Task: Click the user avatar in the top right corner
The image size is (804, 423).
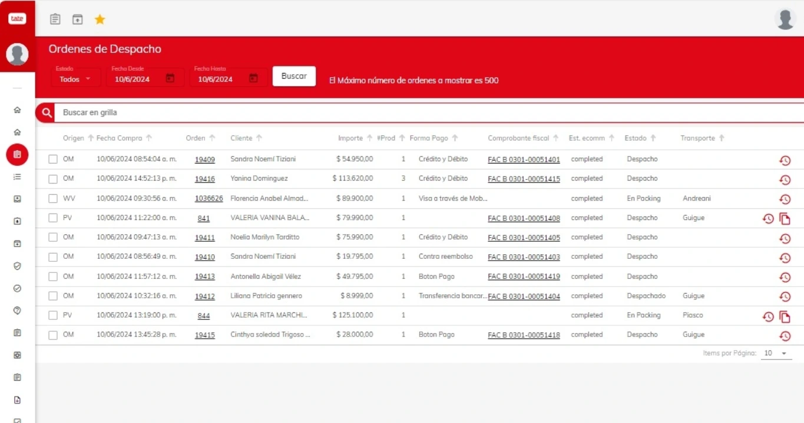Action: click(785, 18)
